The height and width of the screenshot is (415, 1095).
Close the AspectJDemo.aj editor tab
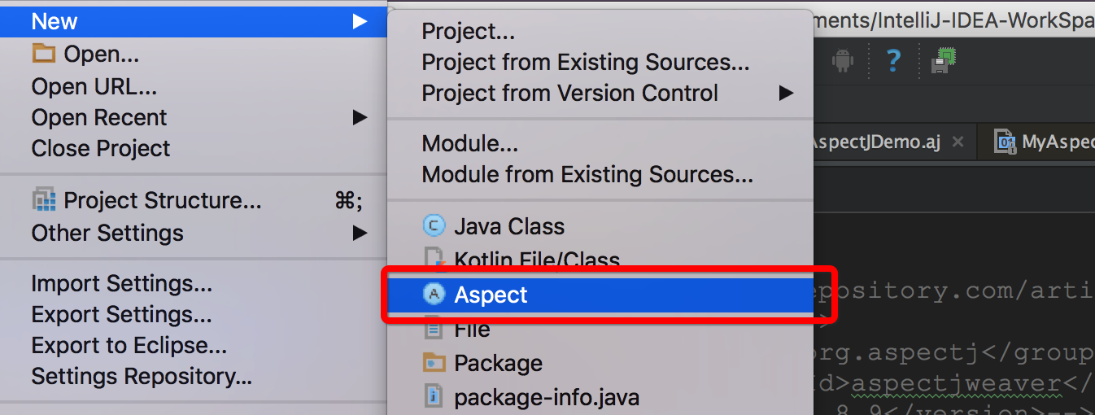[x=958, y=142]
